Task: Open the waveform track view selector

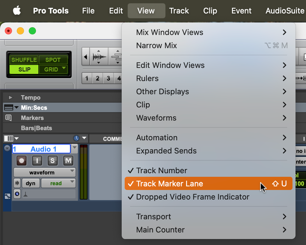Action: coord(44,172)
